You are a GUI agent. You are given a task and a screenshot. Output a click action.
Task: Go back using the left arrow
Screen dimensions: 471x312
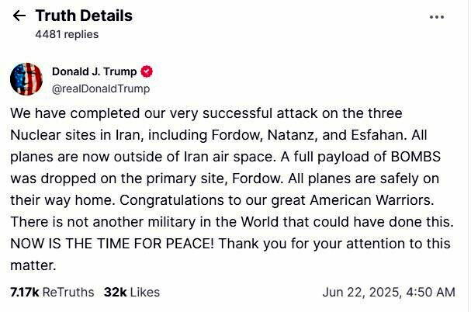pos(19,16)
